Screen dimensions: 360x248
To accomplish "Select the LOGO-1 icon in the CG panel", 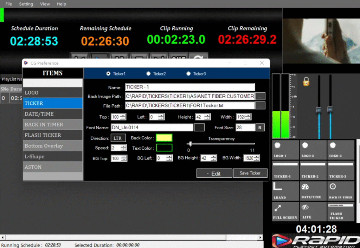I will (x=285, y=150).
